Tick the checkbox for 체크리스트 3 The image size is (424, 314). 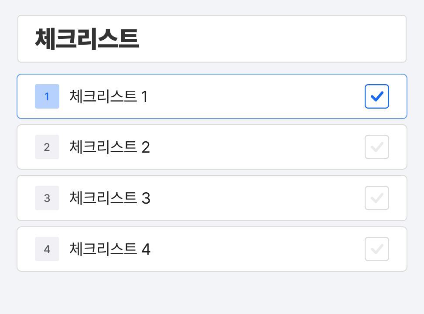pyautogui.click(x=376, y=198)
